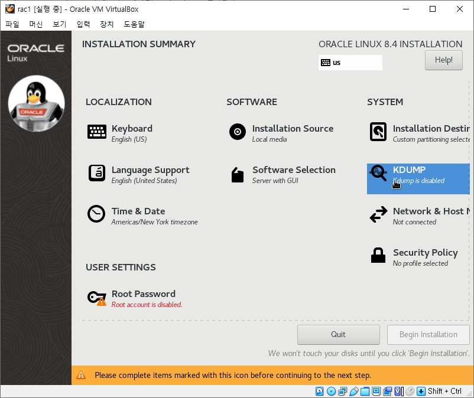Viewport: 474px width, 398px height.
Task: Open the 보기 menu
Action: pyautogui.click(x=59, y=24)
